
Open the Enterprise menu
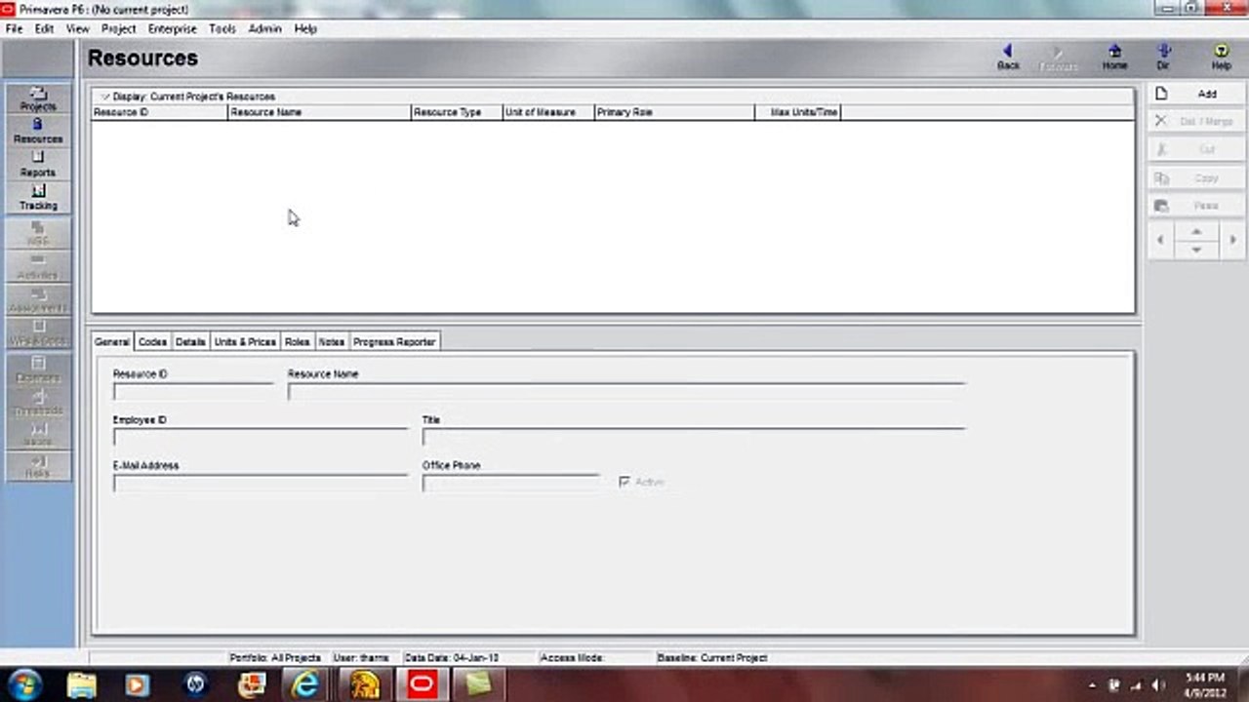coord(173,29)
